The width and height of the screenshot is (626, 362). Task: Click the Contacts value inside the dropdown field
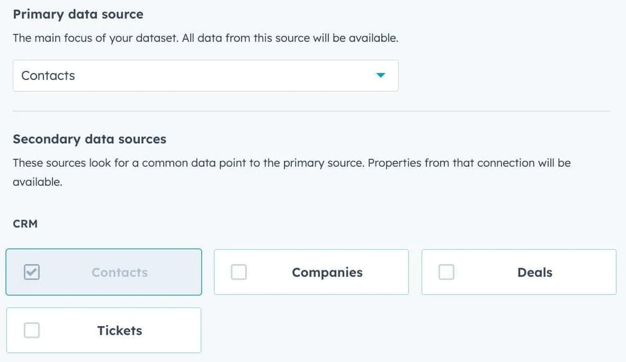pos(48,76)
